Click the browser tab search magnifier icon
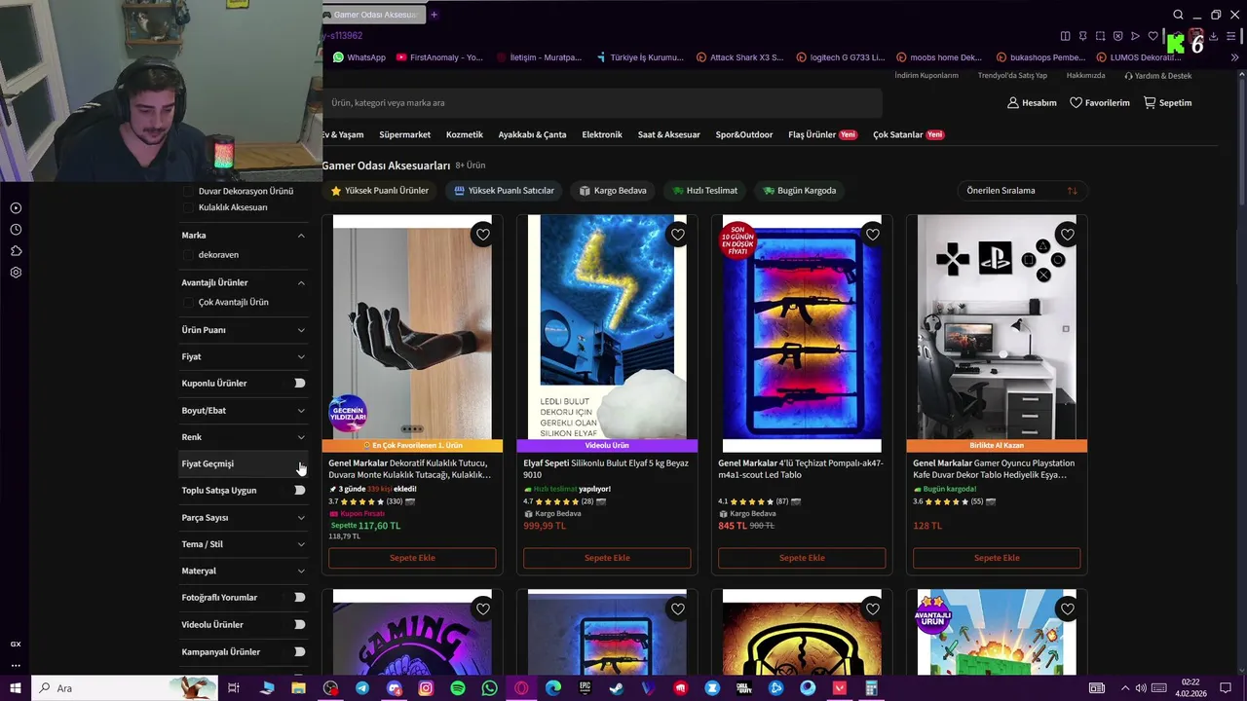1247x701 pixels. pos(1178,15)
